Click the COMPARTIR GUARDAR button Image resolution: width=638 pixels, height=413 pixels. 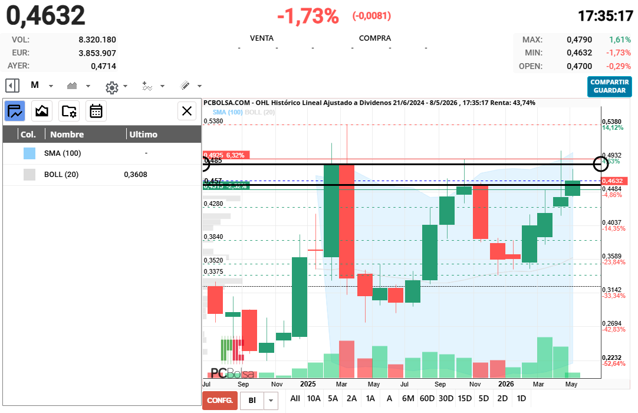tap(609, 86)
